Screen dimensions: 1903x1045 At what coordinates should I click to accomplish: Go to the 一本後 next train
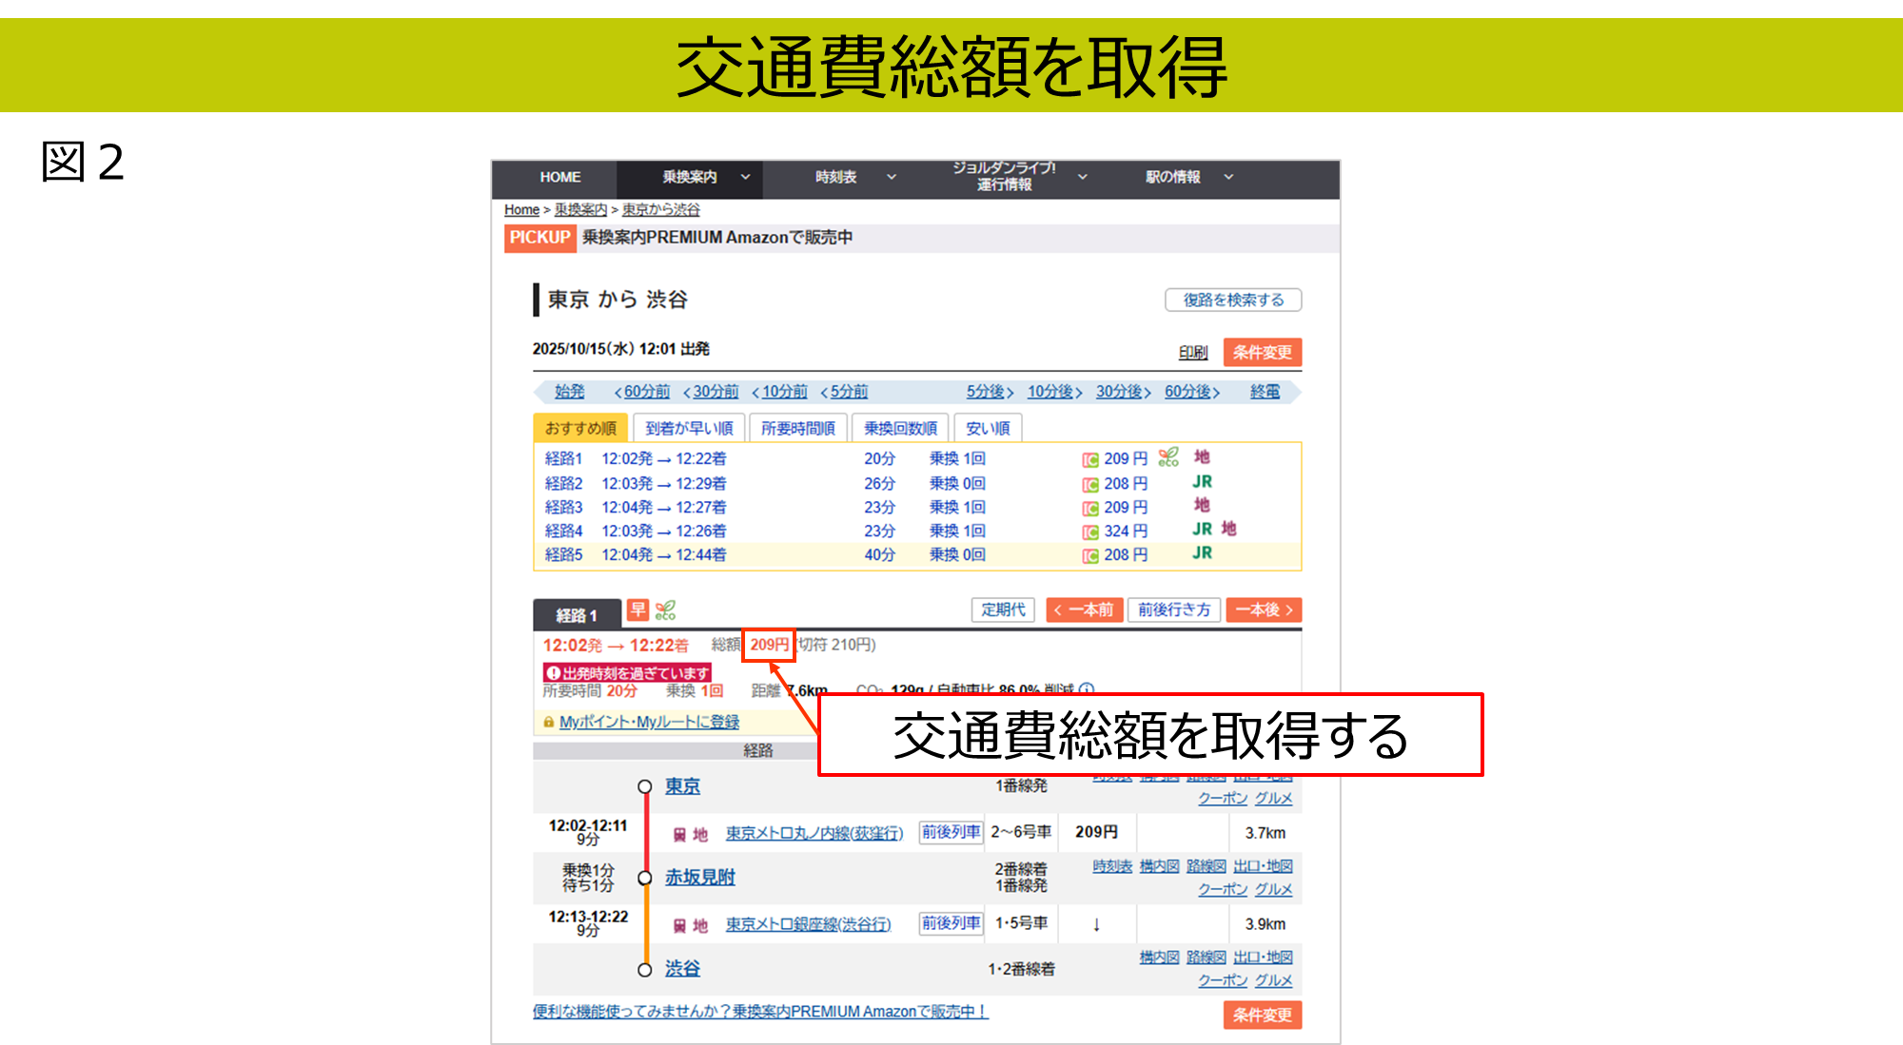[x=1264, y=610]
